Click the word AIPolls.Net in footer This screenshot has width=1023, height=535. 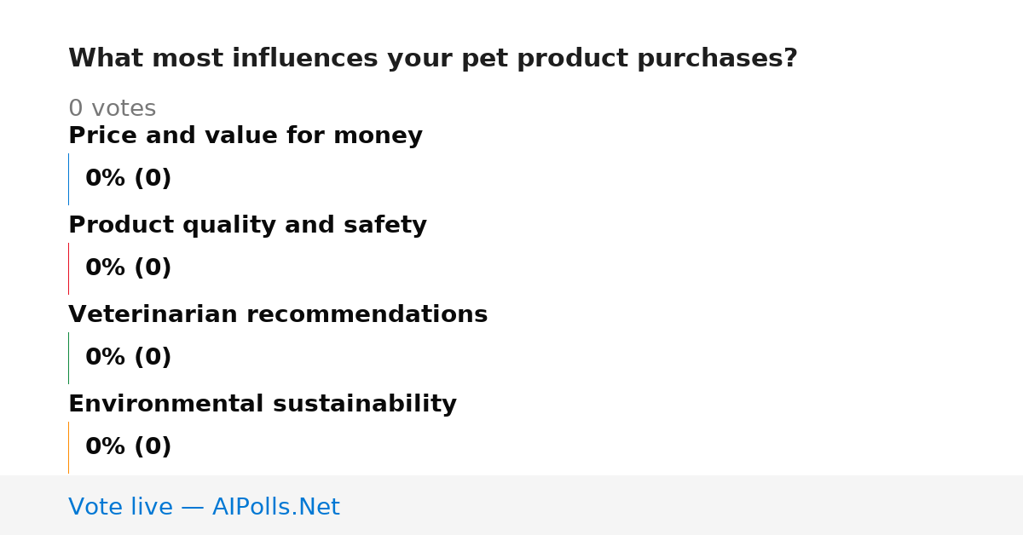276,507
